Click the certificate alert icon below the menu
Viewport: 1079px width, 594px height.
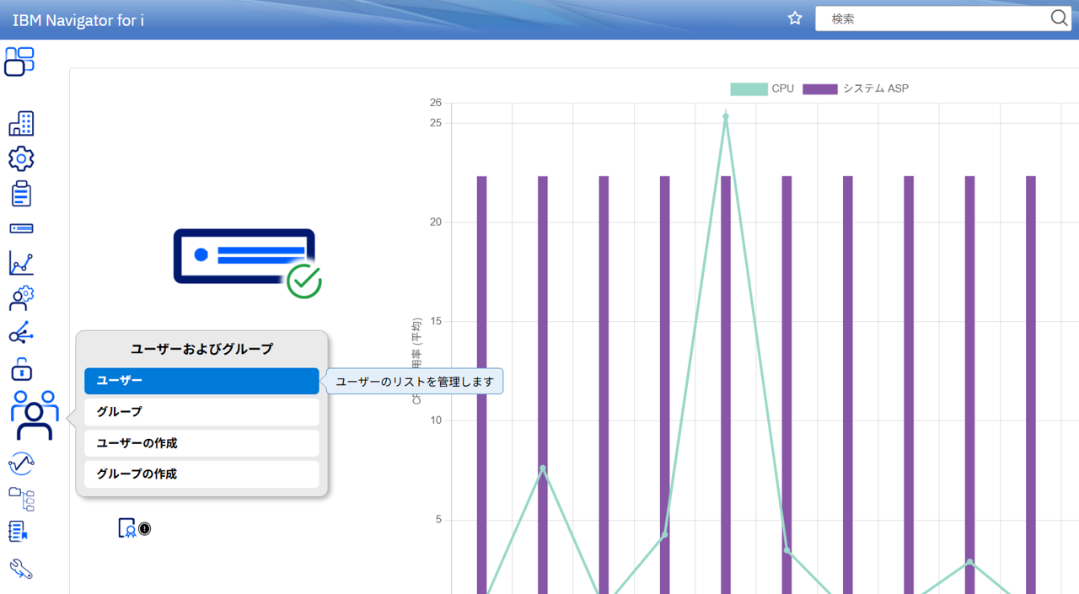click(127, 528)
